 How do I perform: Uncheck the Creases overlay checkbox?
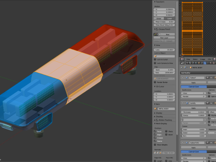point(155,138)
